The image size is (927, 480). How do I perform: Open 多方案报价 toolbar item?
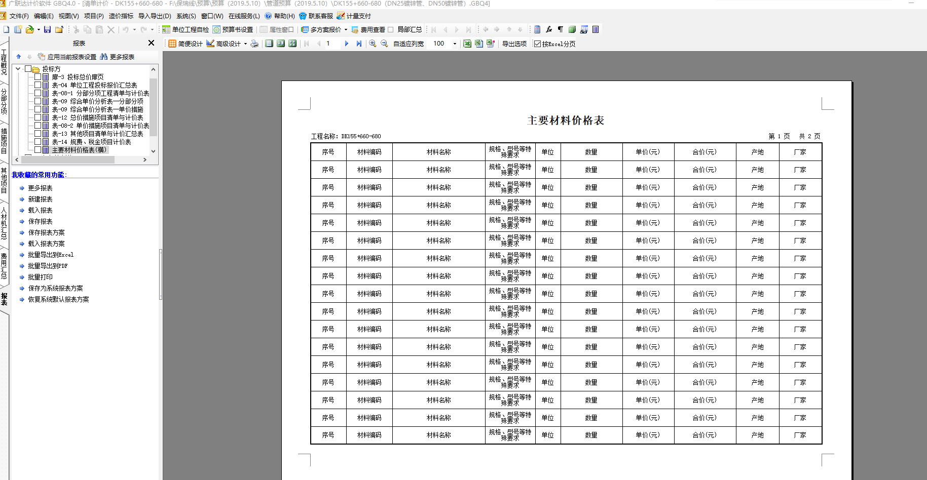[x=321, y=29]
